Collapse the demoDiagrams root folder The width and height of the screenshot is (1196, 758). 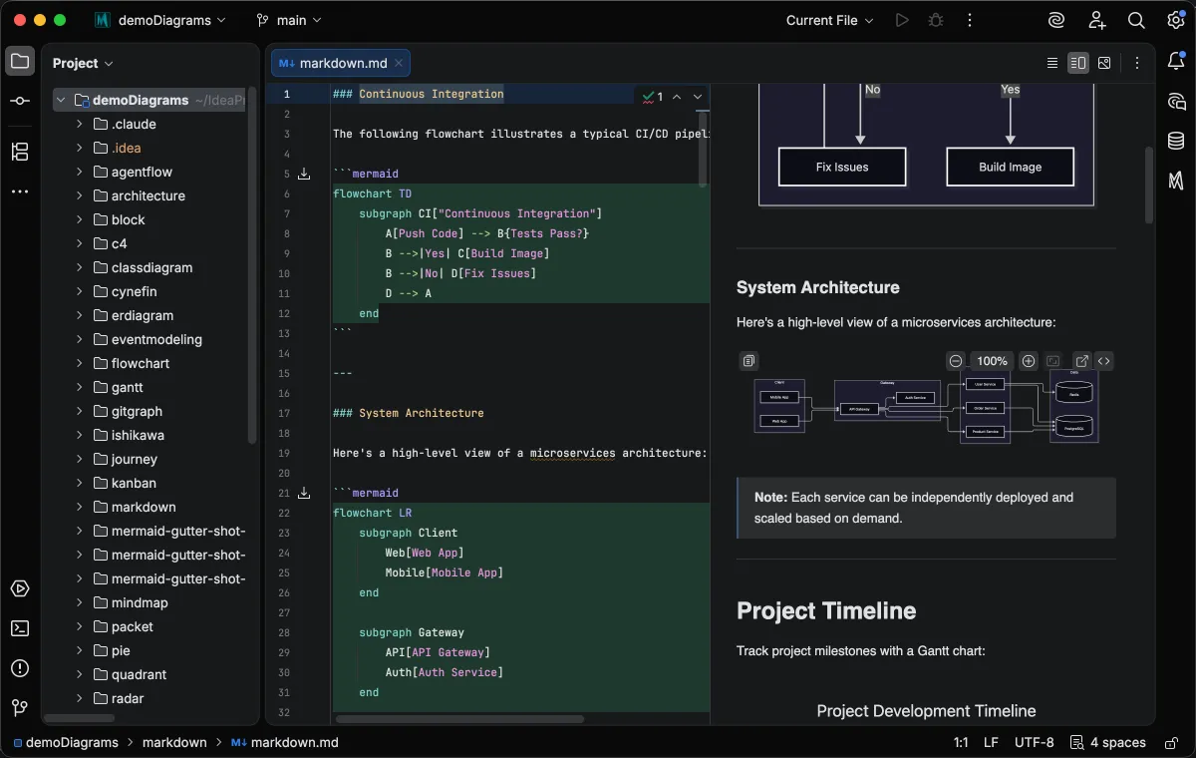pos(61,100)
